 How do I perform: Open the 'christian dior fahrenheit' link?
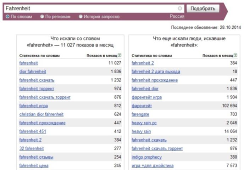pos(41,114)
